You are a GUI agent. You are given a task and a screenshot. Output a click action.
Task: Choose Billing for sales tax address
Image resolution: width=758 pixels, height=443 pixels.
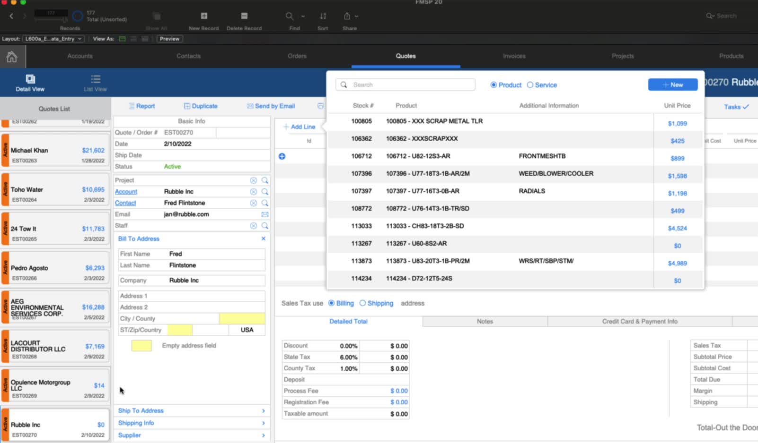tap(331, 303)
